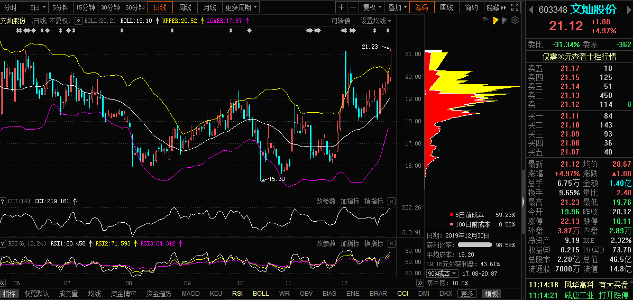
Task: Hide the side panel with 隐藏
Action: (x=496, y=7)
